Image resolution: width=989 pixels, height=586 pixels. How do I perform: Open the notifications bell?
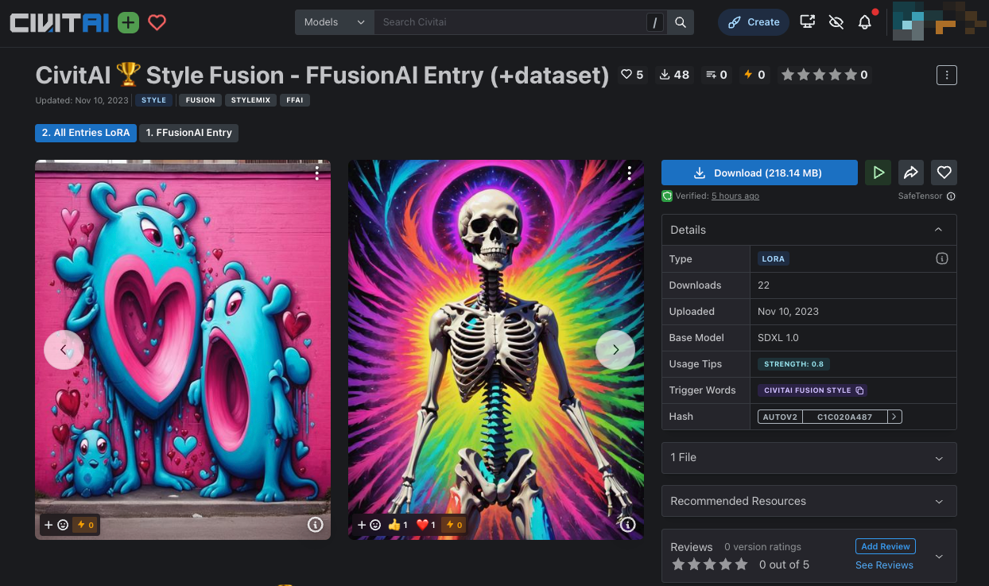pyautogui.click(x=865, y=22)
